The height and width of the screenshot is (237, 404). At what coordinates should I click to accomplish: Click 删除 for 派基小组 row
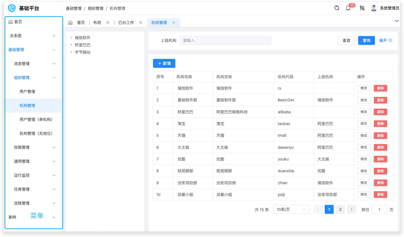(x=381, y=195)
